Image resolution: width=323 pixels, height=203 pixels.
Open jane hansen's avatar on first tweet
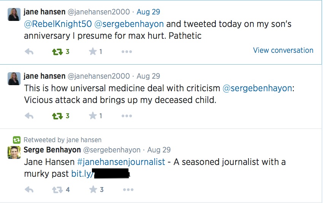[14, 14]
